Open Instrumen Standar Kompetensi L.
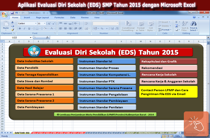 pyautogui.click(x=107, y=75)
